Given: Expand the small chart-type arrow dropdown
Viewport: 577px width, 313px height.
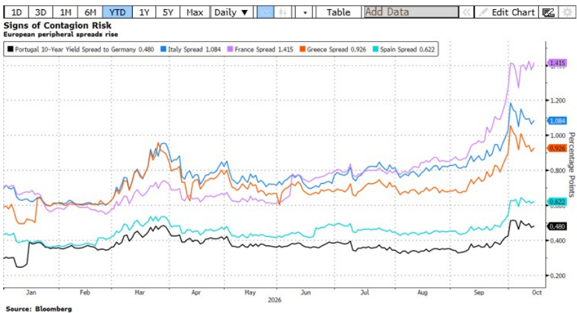Looking at the screenshot, I should pyautogui.click(x=304, y=12).
